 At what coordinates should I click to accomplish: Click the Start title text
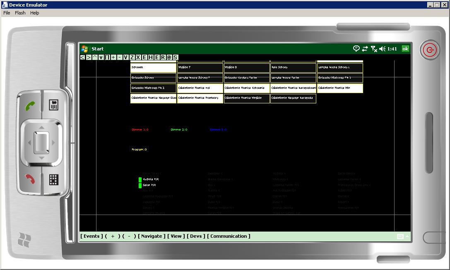pos(98,49)
